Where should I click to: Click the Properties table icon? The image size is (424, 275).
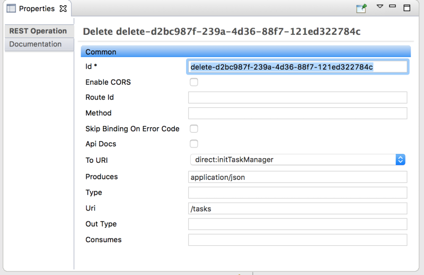click(x=11, y=8)
